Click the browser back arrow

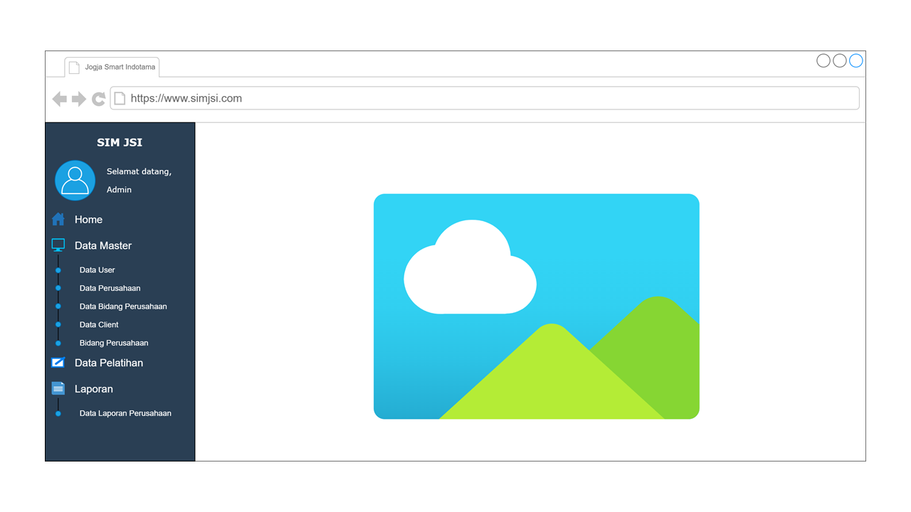click(x=60, y=99)
